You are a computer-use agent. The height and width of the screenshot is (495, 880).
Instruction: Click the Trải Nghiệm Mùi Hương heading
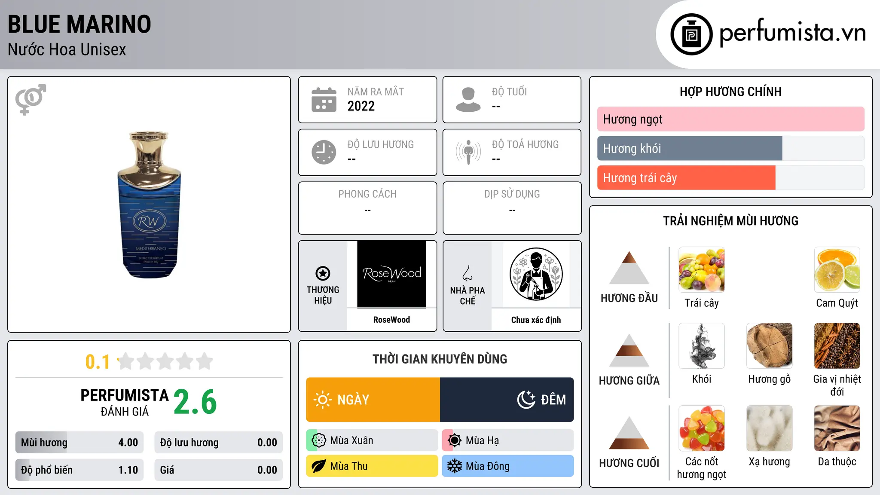click(x=730, y=221)
